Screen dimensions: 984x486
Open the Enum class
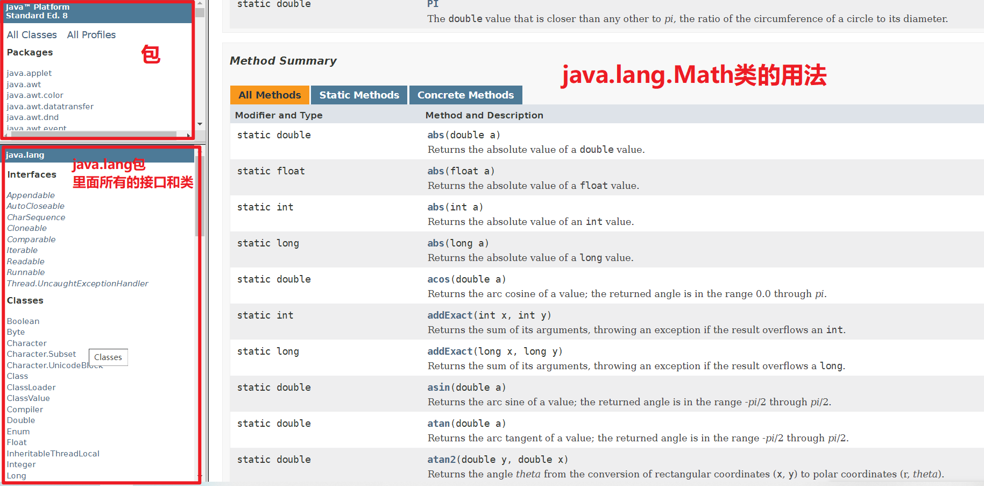pos(18,432)
